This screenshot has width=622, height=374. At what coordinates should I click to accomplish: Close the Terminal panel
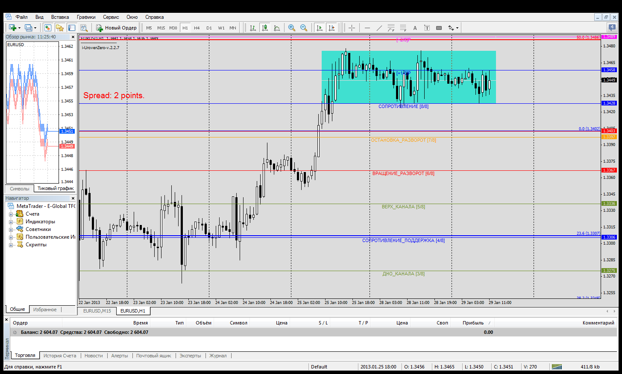[x=6, y=319]
